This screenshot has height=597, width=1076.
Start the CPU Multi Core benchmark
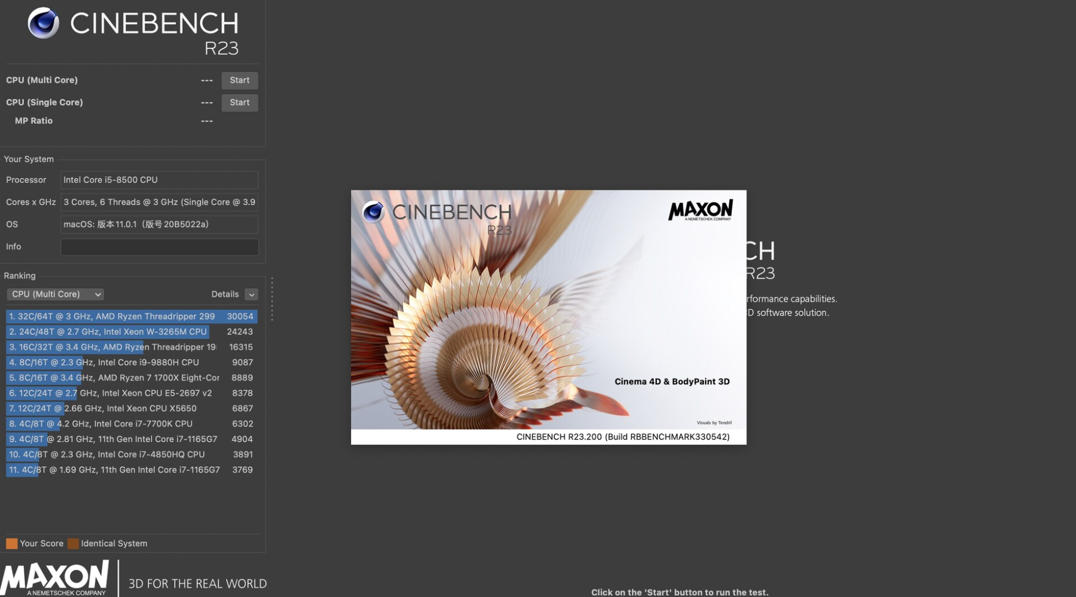(239, 80)
